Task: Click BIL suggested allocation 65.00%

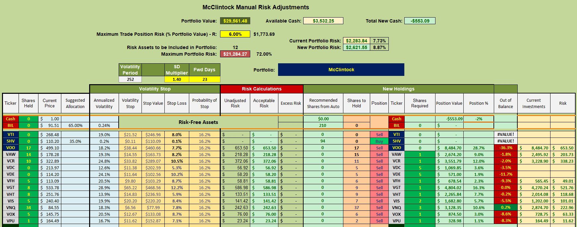Action: (x=75, y=126)
